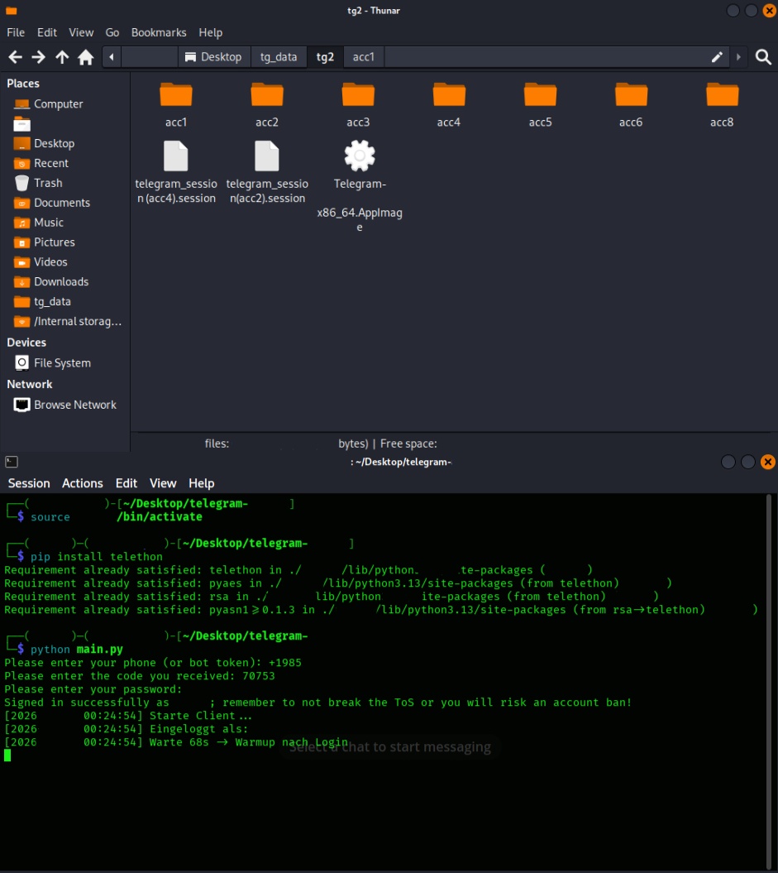778x873 pixels.
Task: Select the telegram_session(acc4).session file
Action: pyautogui.click(x=176, y=173)
